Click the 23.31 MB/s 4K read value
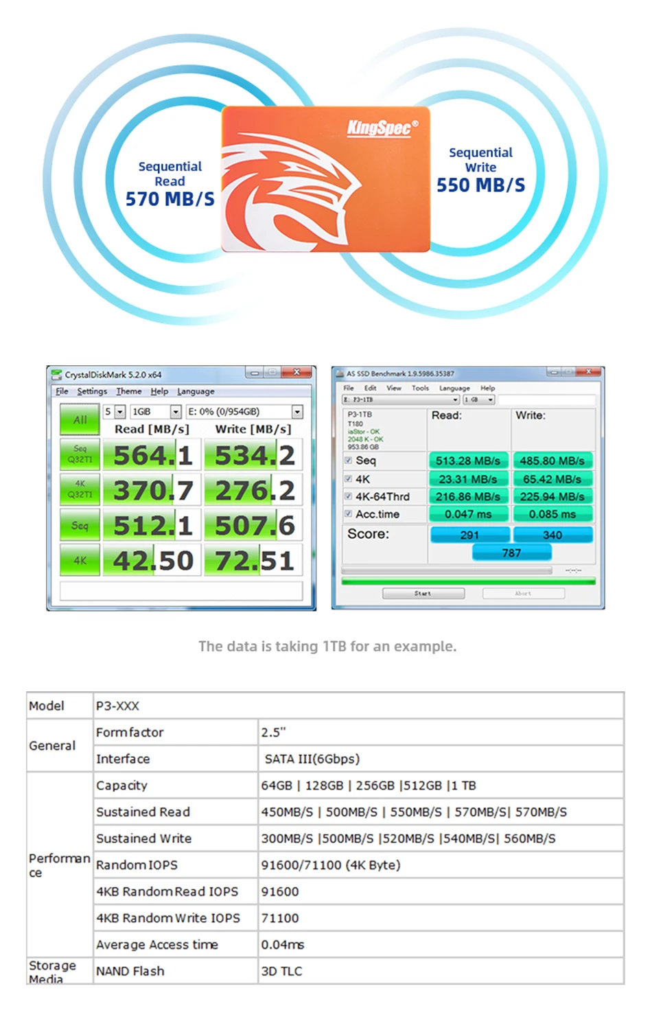 coord(469,479)
